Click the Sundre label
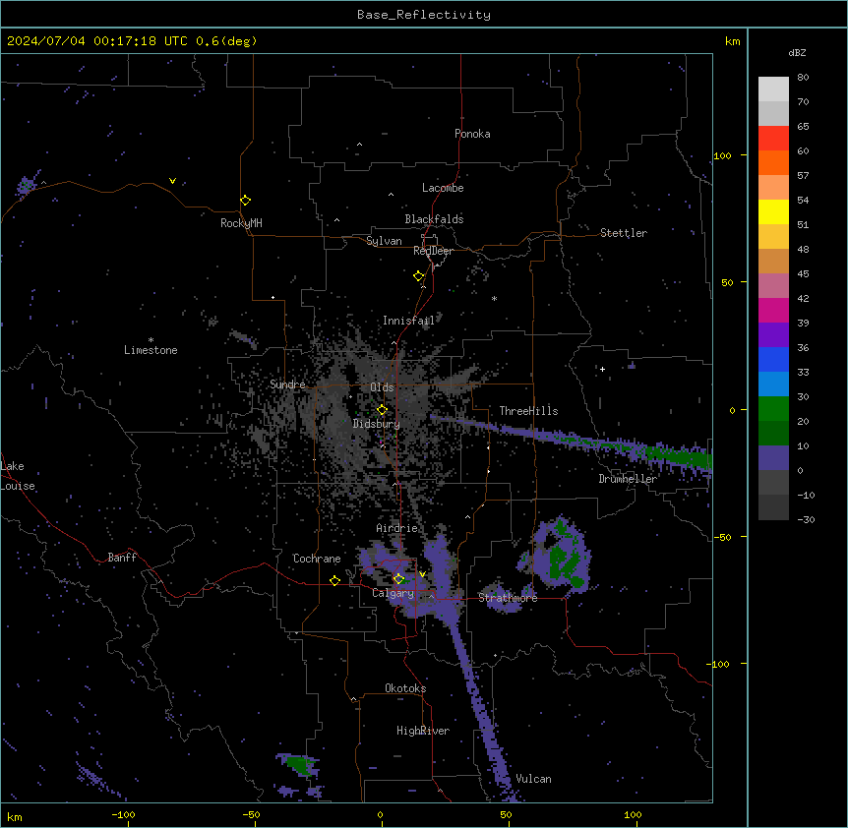The image size is (848, 828). click(287, 384)
